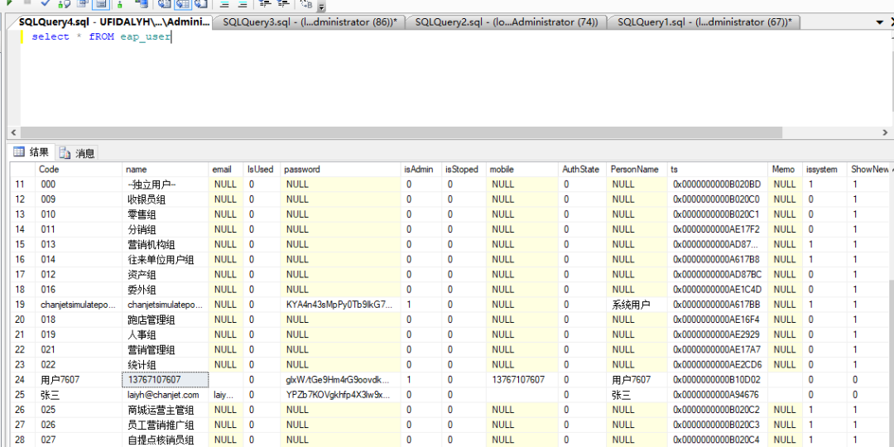The height and width of the screenshot is (447, 894).
Task: Click inside the query editor after eap_user
Action: [173, 37]
